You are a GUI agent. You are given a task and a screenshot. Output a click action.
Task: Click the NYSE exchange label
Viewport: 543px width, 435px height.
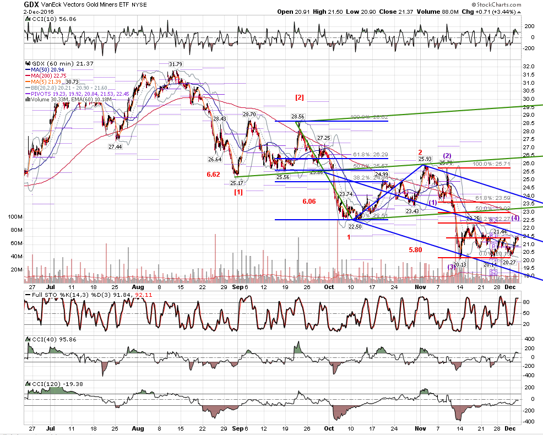tap(139, 5)
